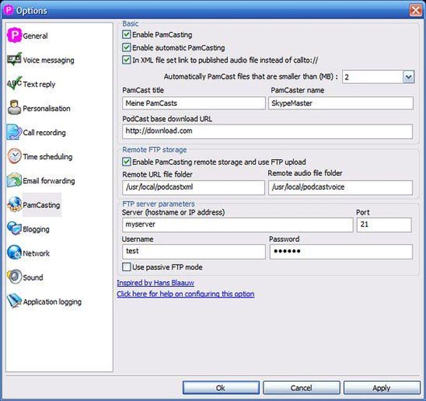The height and width of the screenshot is (401, 426).
Task: Close the Options dialog
Action: coord(416,10)
